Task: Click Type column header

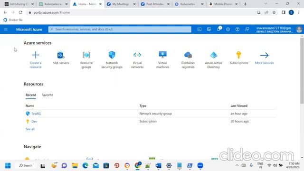Action: [x=143, y=106]
